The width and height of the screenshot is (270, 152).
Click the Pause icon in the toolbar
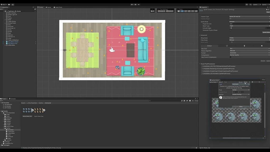[135, 4]
